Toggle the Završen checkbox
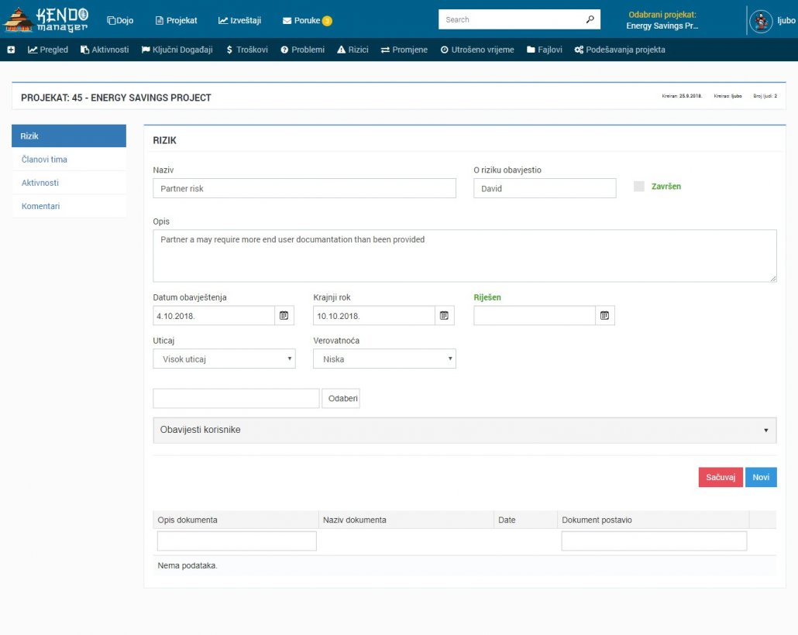 coord(638,186)
